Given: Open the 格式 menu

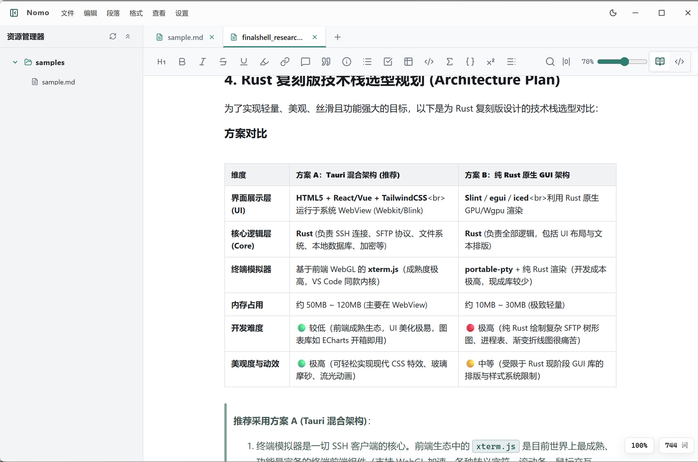Looking at the screenshot, I should 136,13.
